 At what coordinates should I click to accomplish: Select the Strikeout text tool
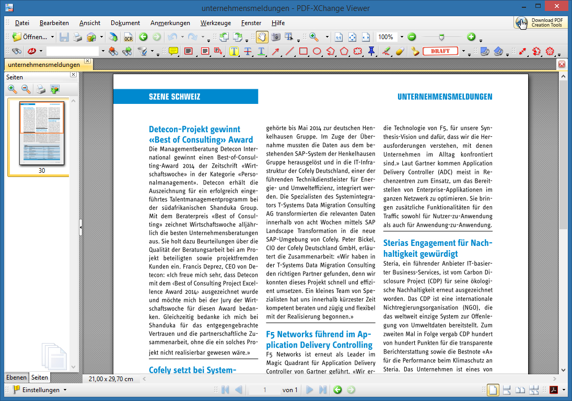click(x=248, y=51)
